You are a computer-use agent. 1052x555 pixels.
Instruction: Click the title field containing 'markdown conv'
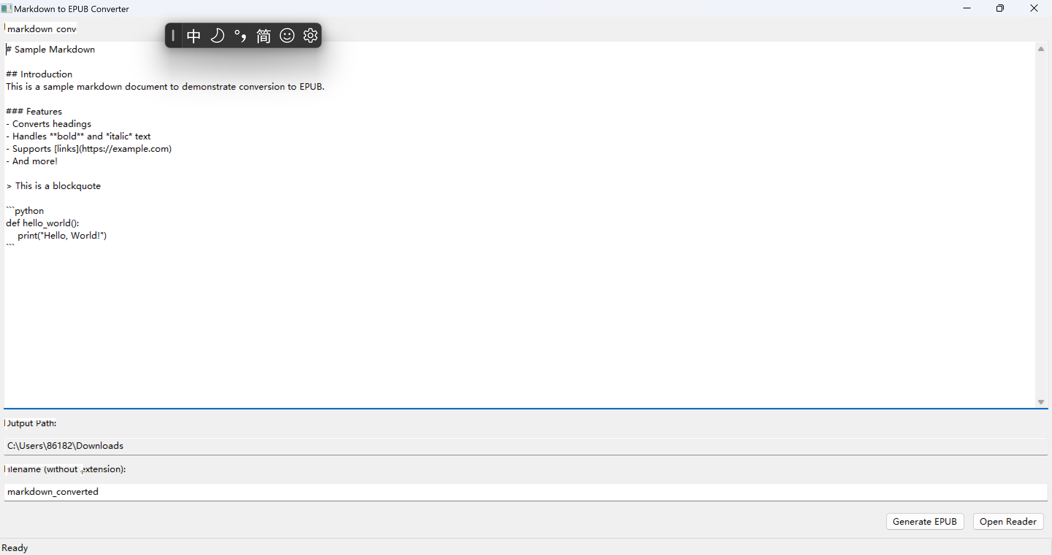pyautogui.click(x=41, y=29)
